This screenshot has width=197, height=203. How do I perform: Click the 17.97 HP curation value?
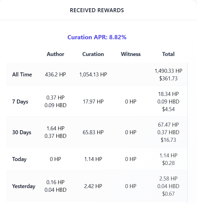click(x=93, y=102)
